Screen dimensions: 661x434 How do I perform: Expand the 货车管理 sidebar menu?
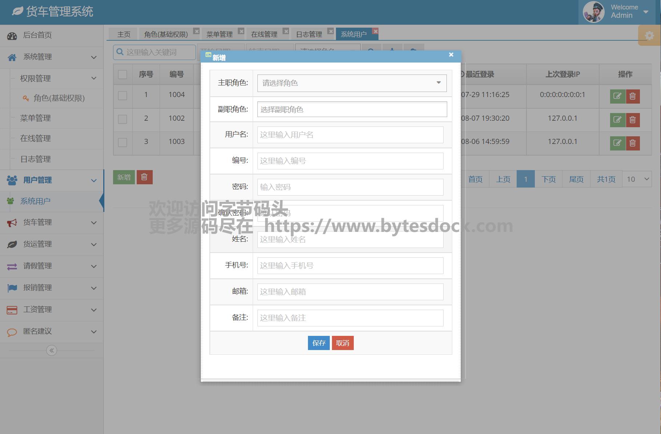(52, 222)
